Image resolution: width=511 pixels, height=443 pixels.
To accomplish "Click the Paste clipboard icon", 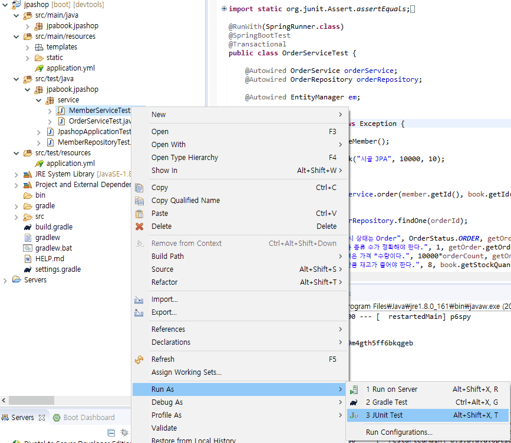I will click(x=140, y=214).
